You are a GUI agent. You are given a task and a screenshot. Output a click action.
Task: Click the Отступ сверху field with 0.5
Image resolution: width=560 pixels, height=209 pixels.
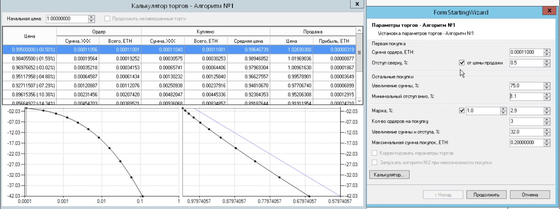pos(526,63)
